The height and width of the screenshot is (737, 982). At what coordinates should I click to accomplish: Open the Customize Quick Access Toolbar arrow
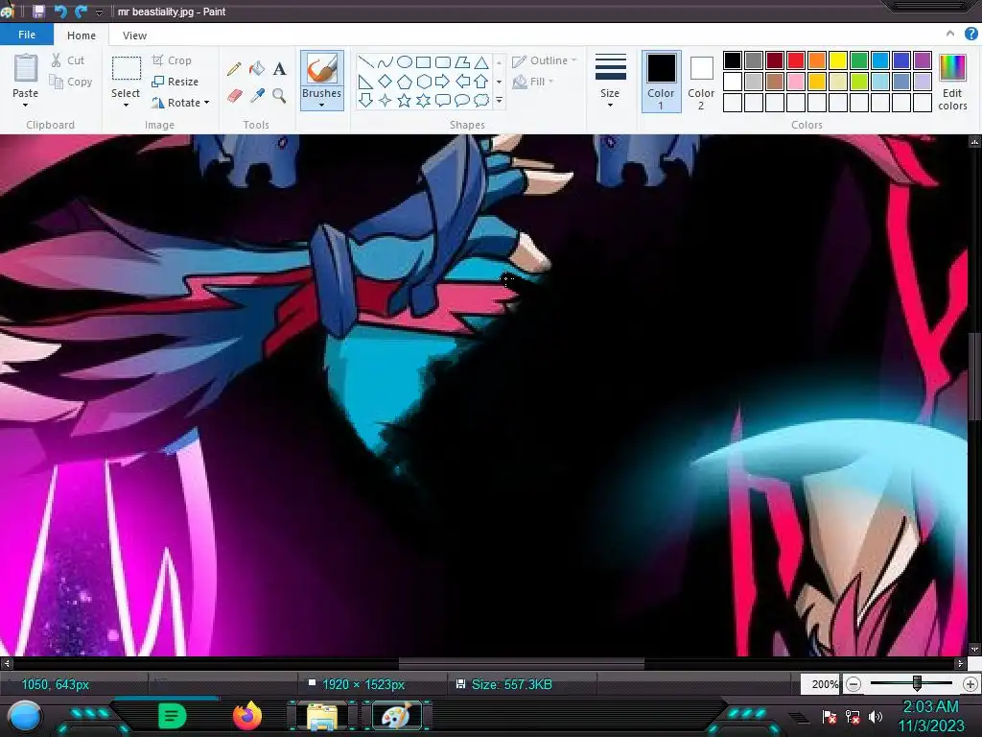[x=99, y=12]
